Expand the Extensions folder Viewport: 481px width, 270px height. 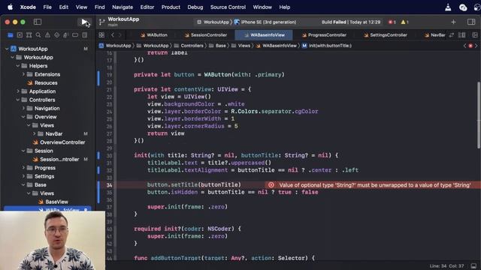point(23,74)
